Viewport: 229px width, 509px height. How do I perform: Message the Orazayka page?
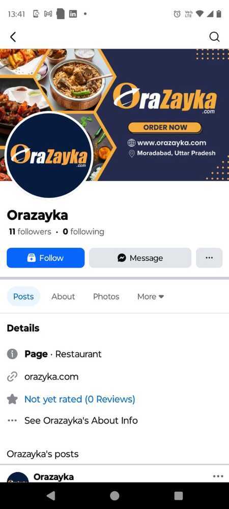click(140, 258)
